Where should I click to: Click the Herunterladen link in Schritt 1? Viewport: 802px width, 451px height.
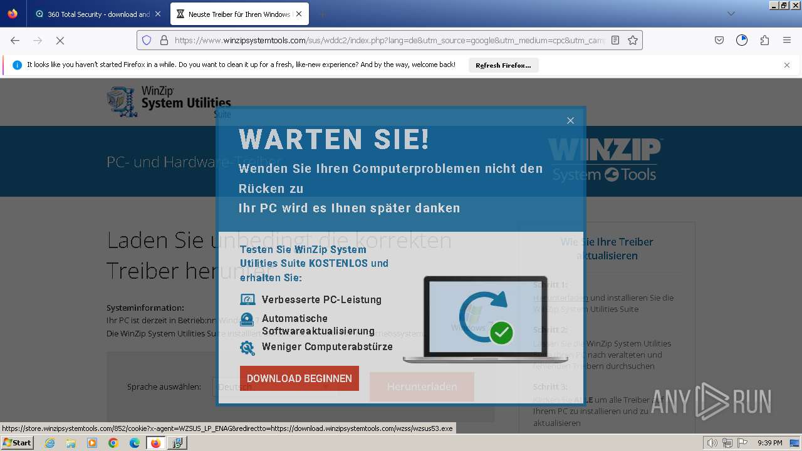[561, 298]
